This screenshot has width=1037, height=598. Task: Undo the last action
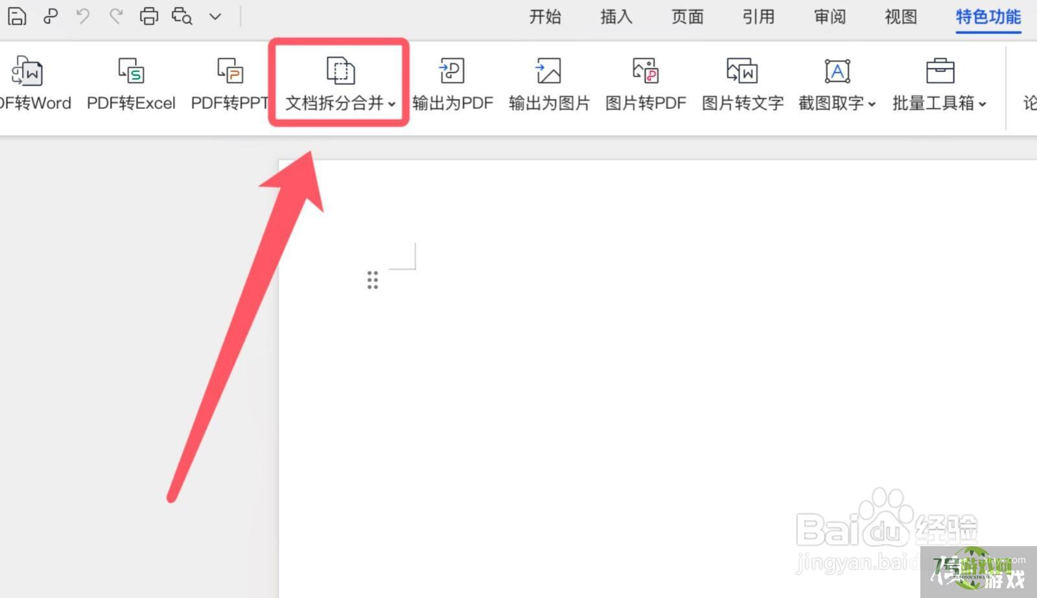pyautogui.click(x=82, y=16)
